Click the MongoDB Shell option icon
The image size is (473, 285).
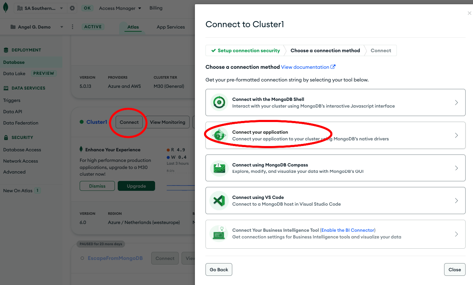pos(219,103)
